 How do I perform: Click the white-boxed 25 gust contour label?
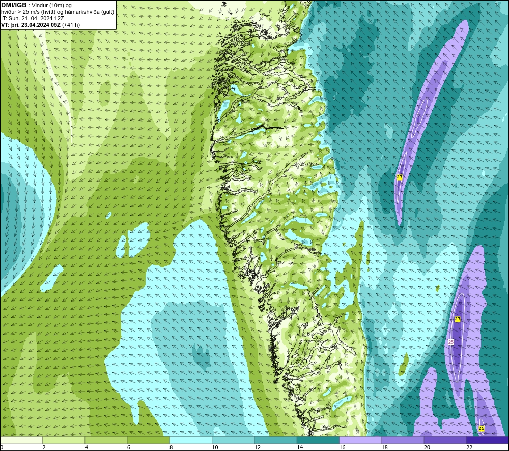pos(451,342)
